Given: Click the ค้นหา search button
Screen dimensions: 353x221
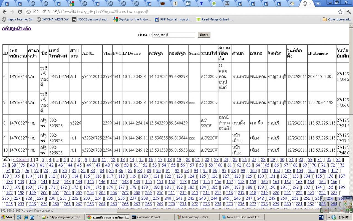Looking at the screenshot, I should 204,35.
